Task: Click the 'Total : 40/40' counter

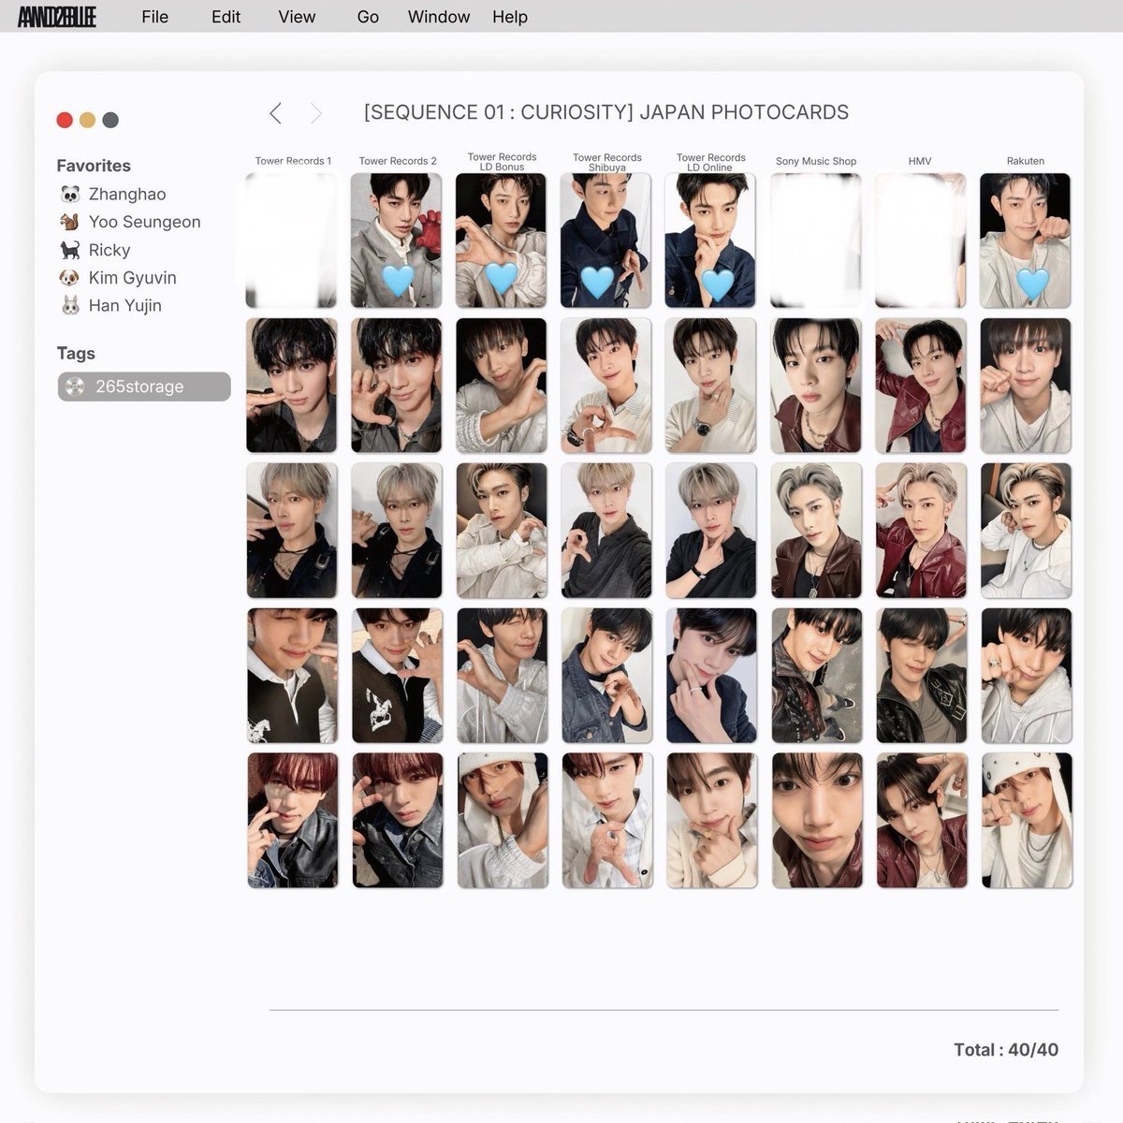Action: (1006, 1050)
